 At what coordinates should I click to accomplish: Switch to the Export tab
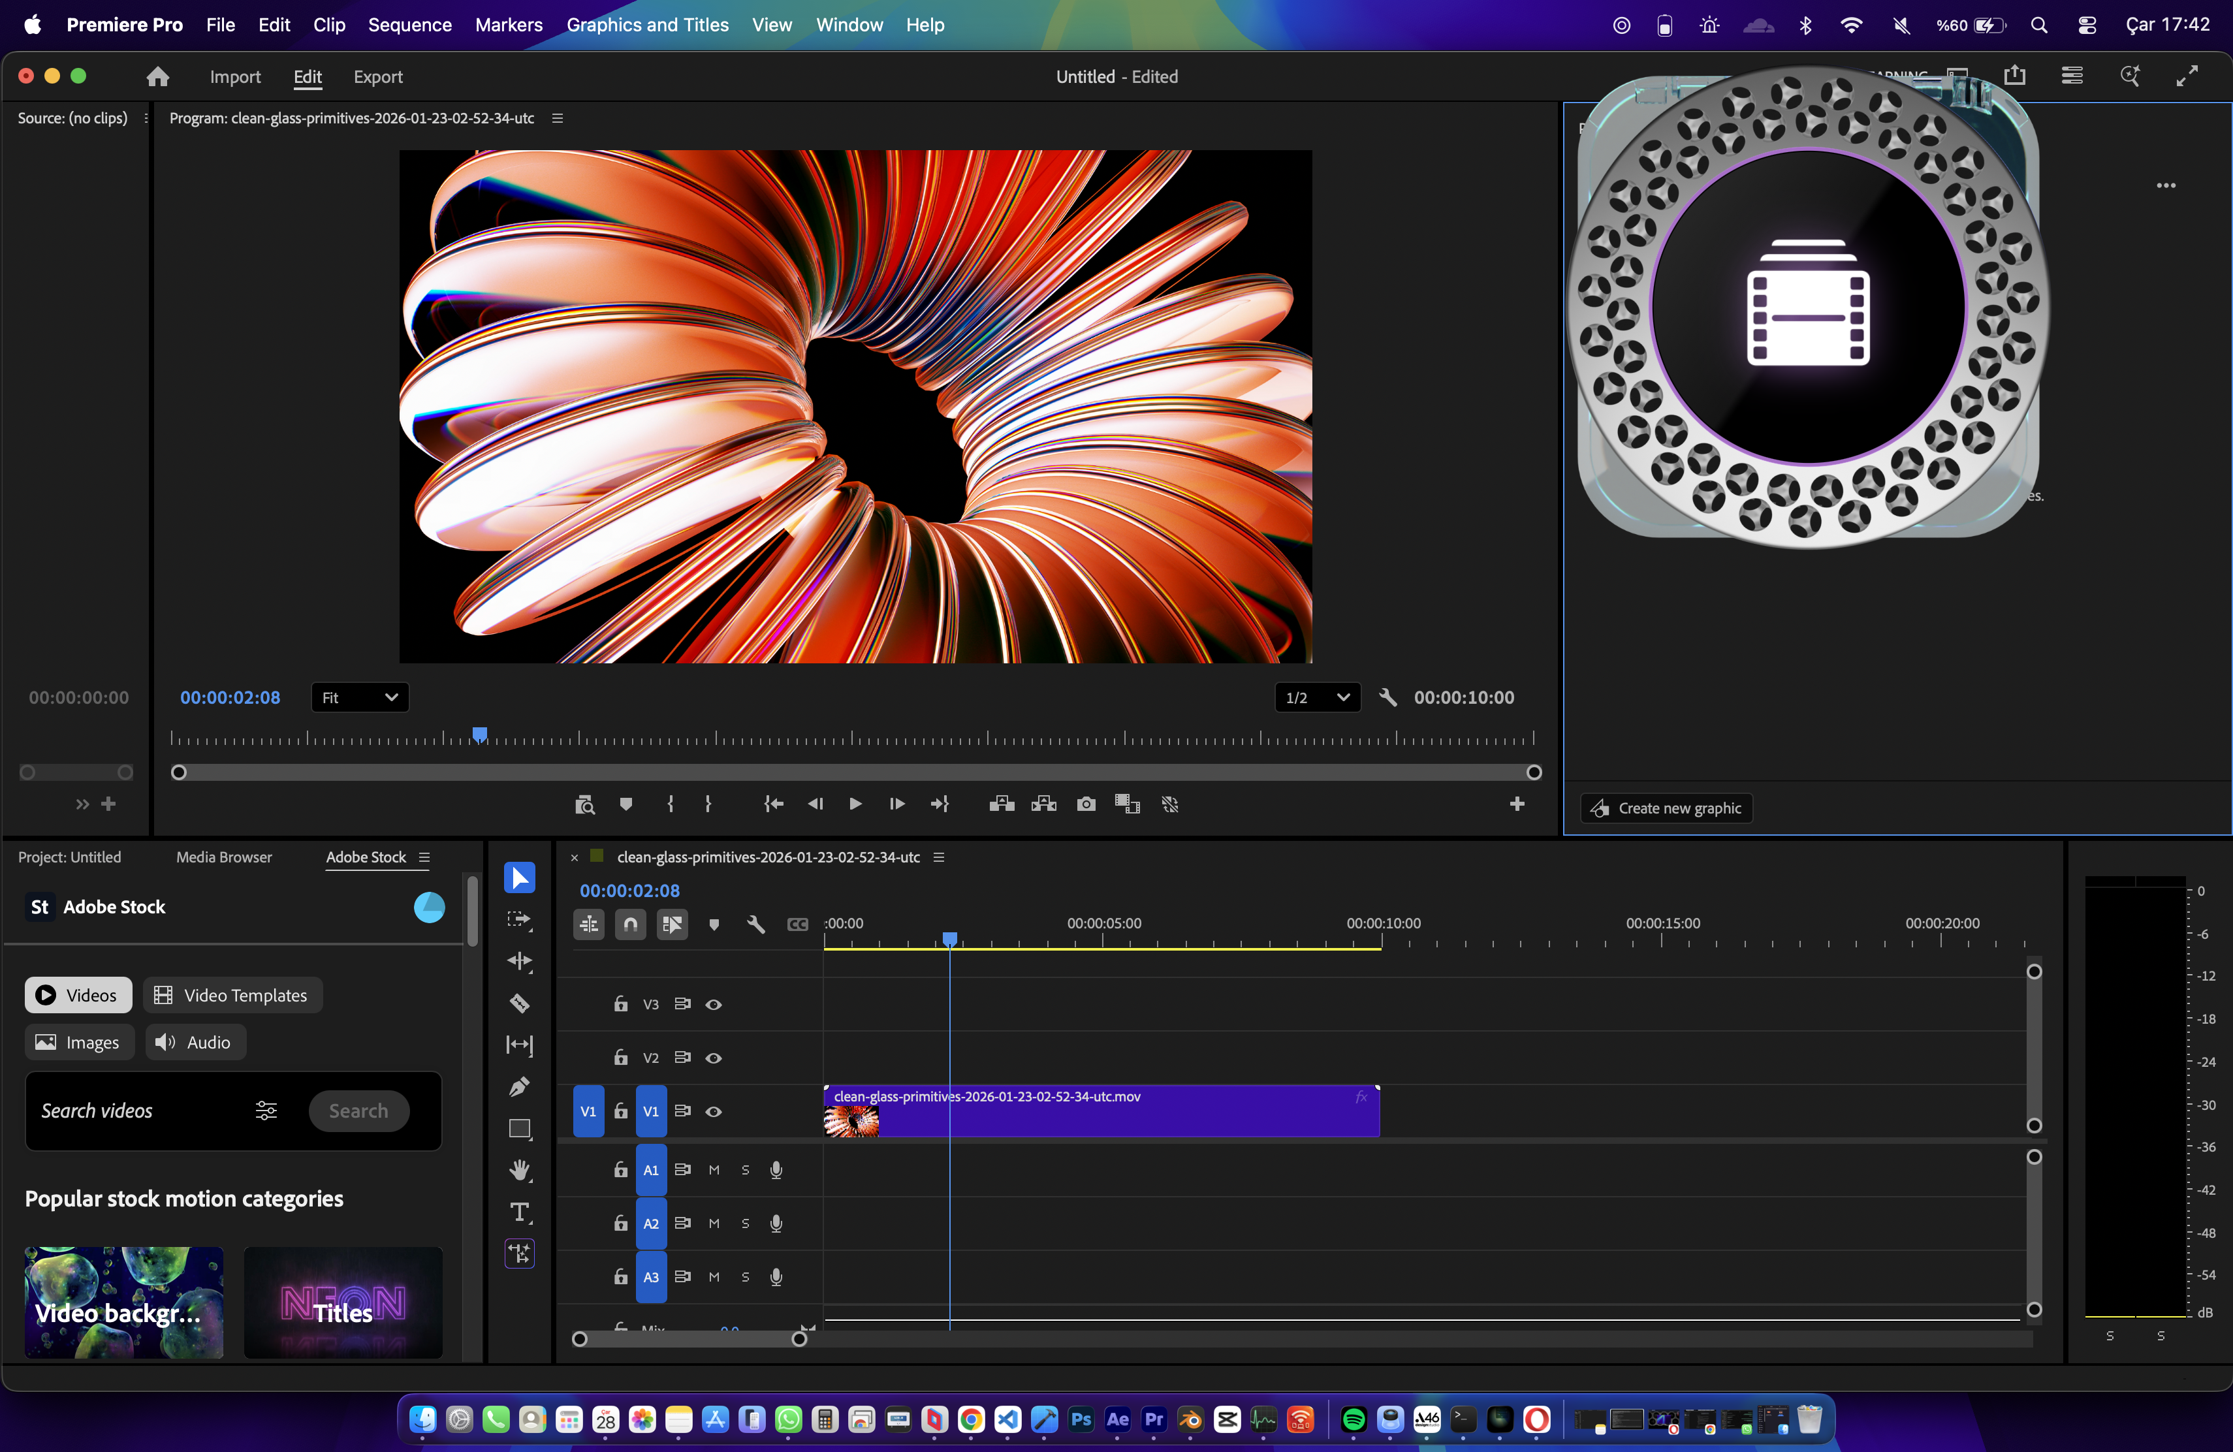tap(378, 76)
